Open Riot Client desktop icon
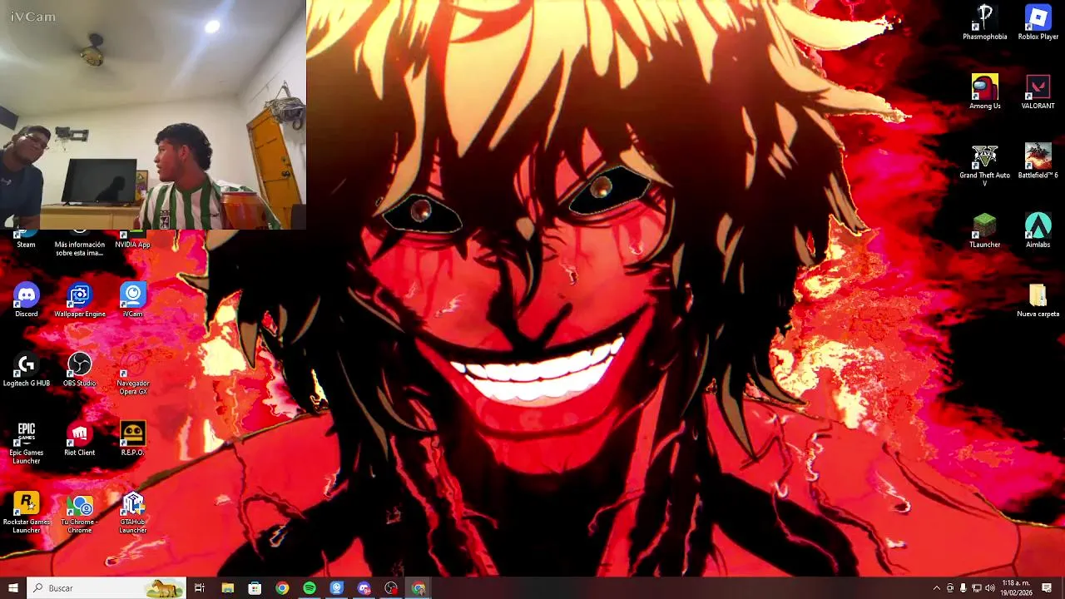Viewport: 1065px width, 599px height. [80, 438]
